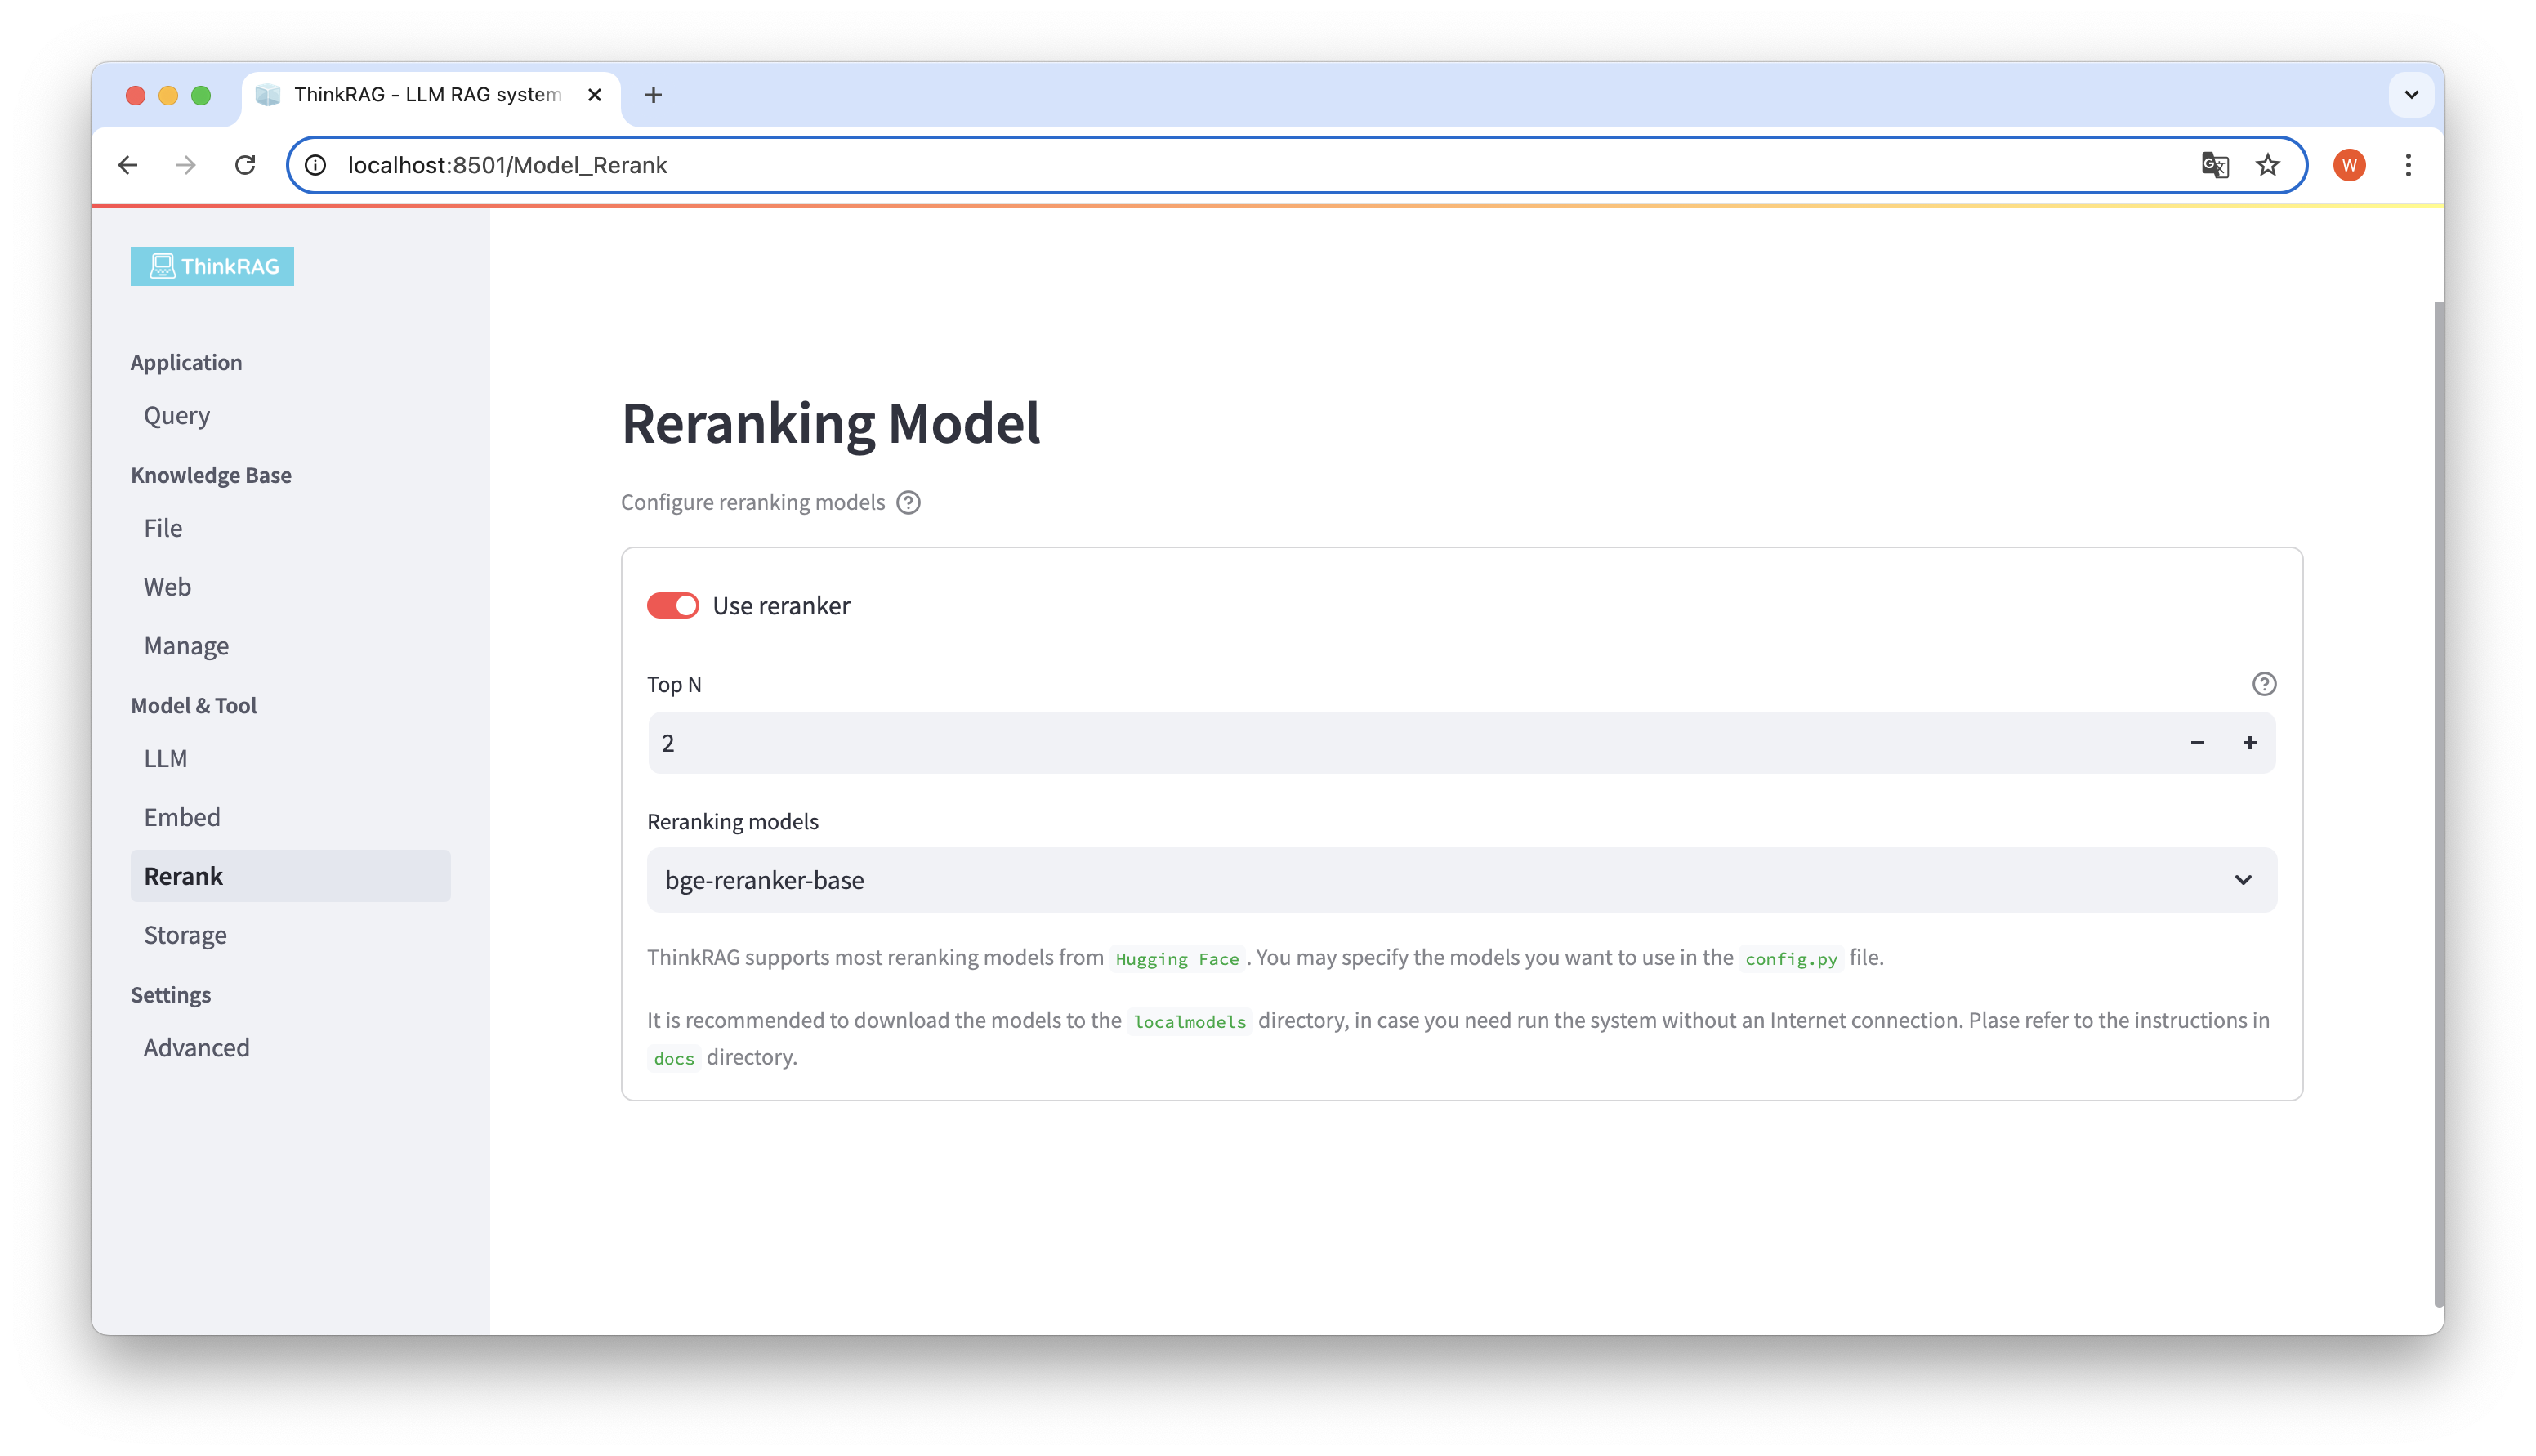Image resolution: width=2536 pixels, height=1456 pixels.
Task: Click the user profile avatar W
Action: click(x=2348, y=165)
